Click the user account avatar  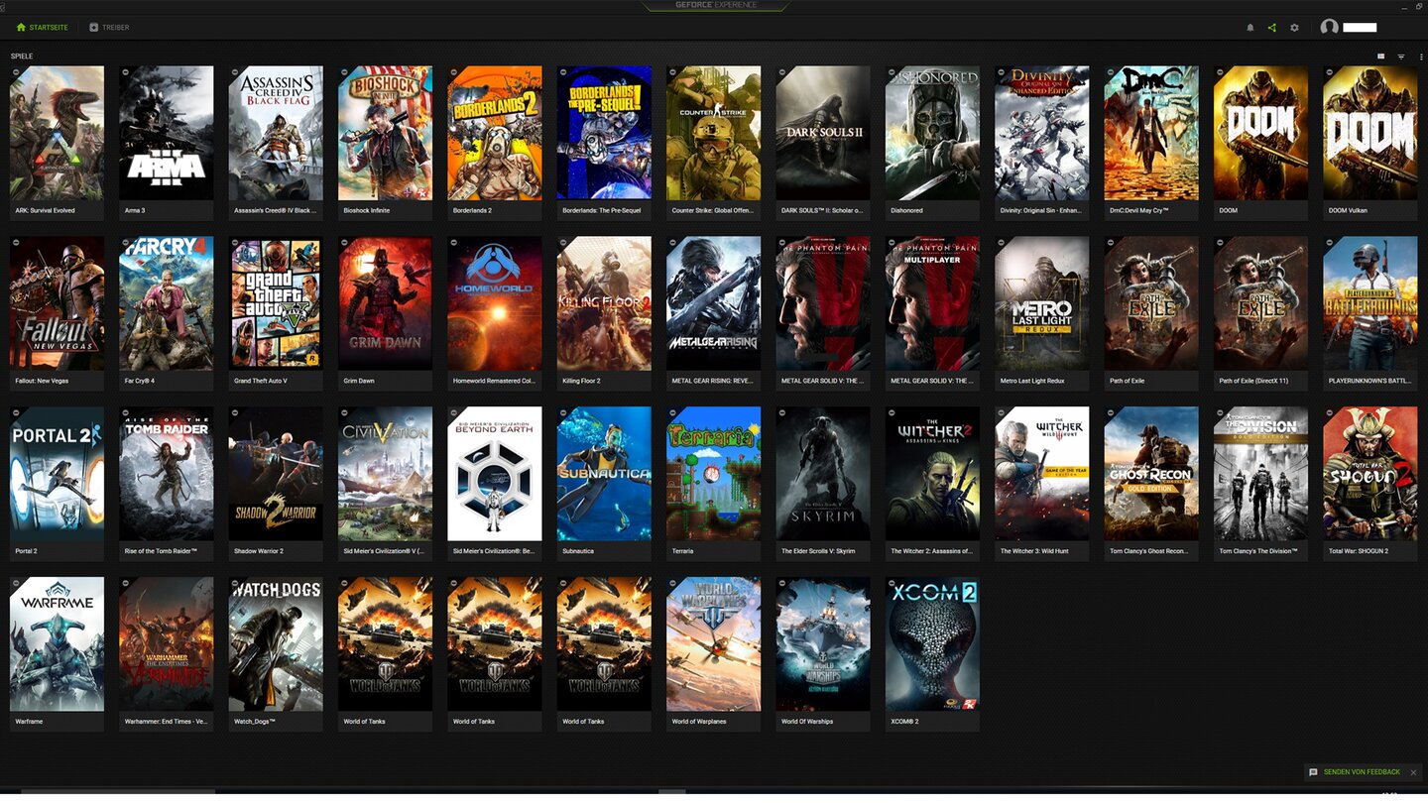pos(1330,28)
